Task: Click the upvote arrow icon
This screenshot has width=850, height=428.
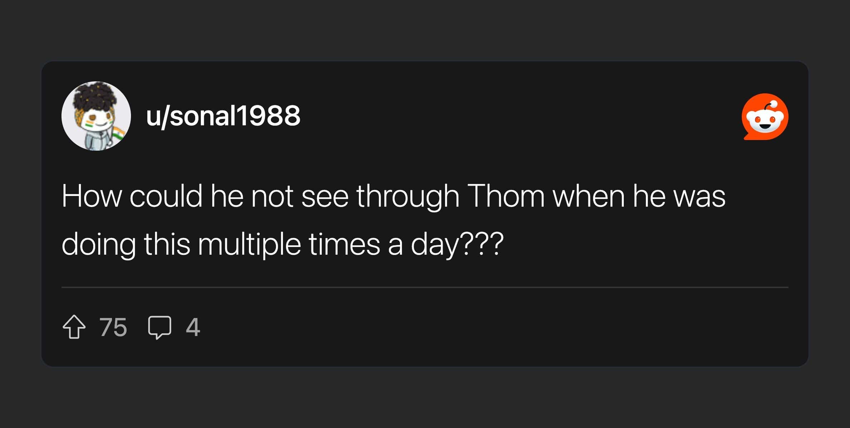Action: tap(74, 327)
